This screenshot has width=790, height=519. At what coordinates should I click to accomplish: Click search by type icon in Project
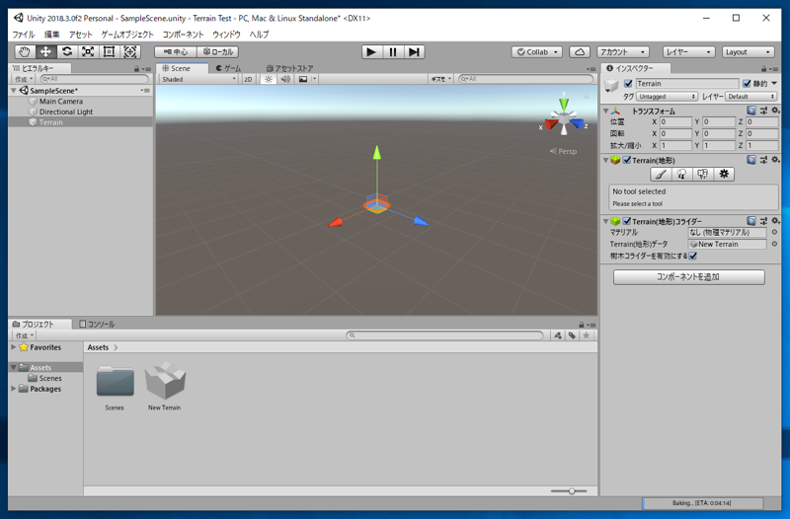coord(558,335)
